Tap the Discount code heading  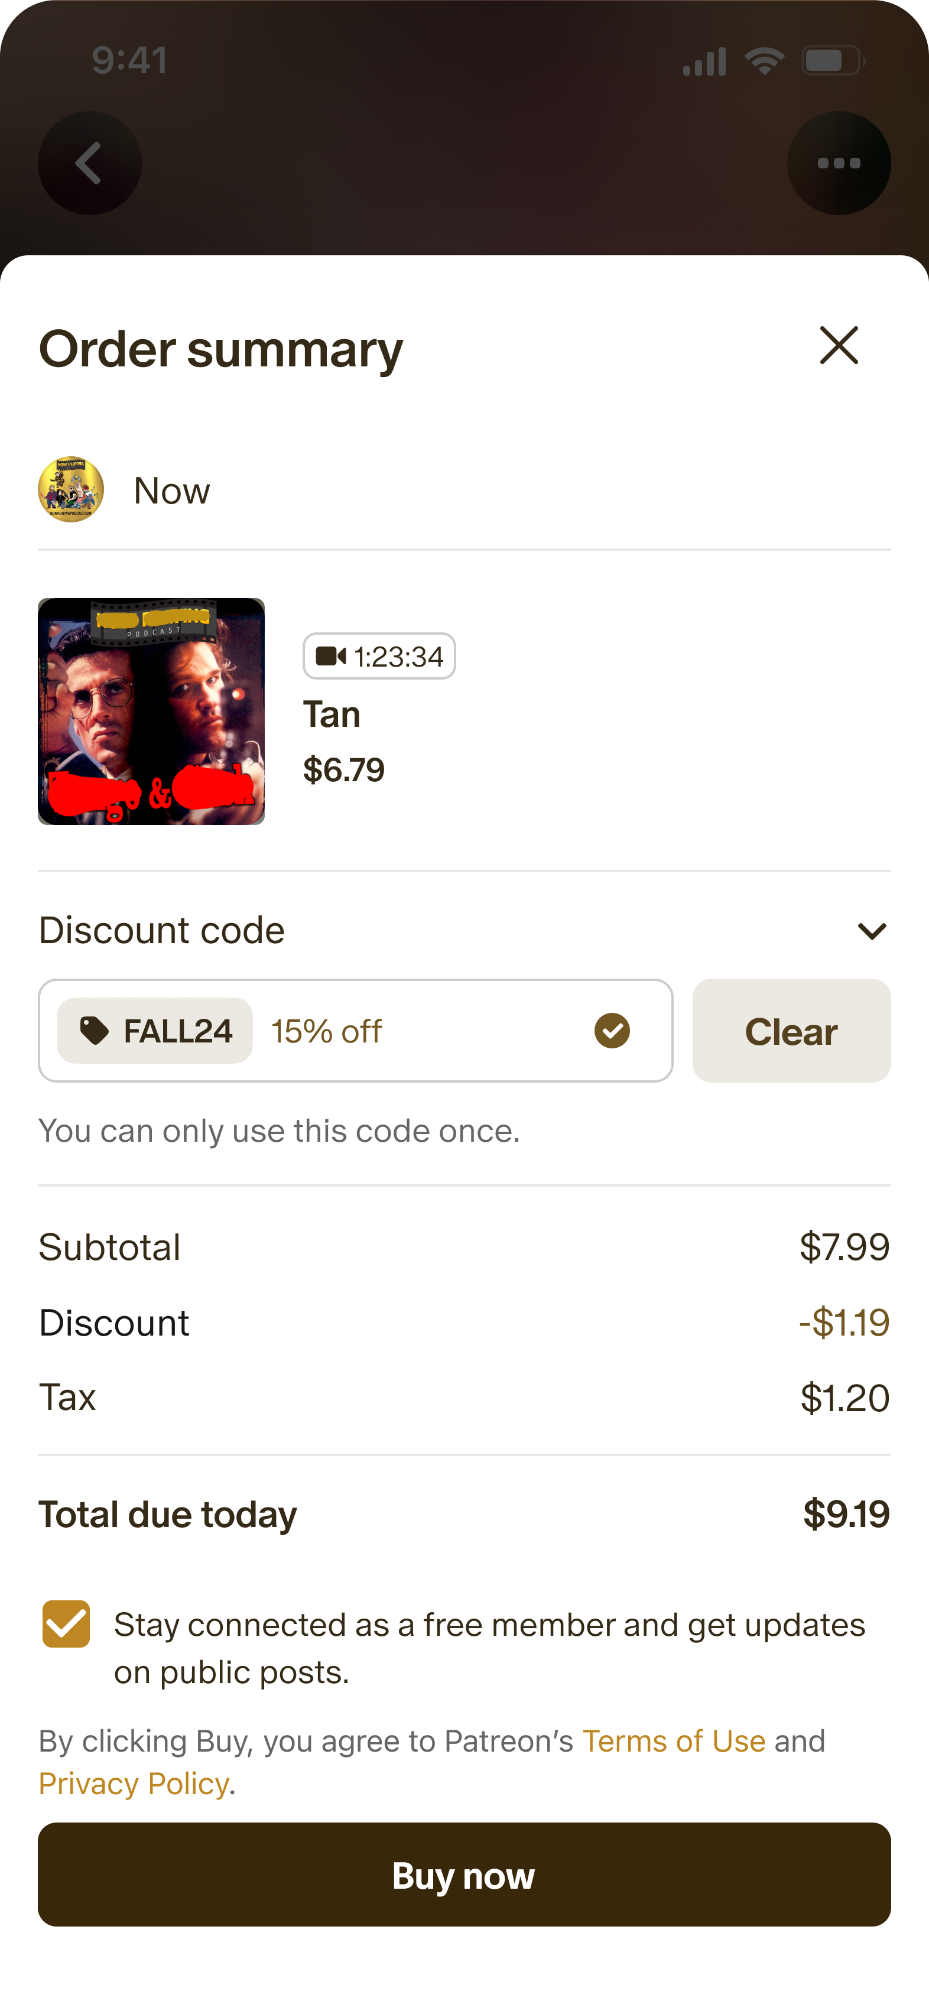coord(162,930)
